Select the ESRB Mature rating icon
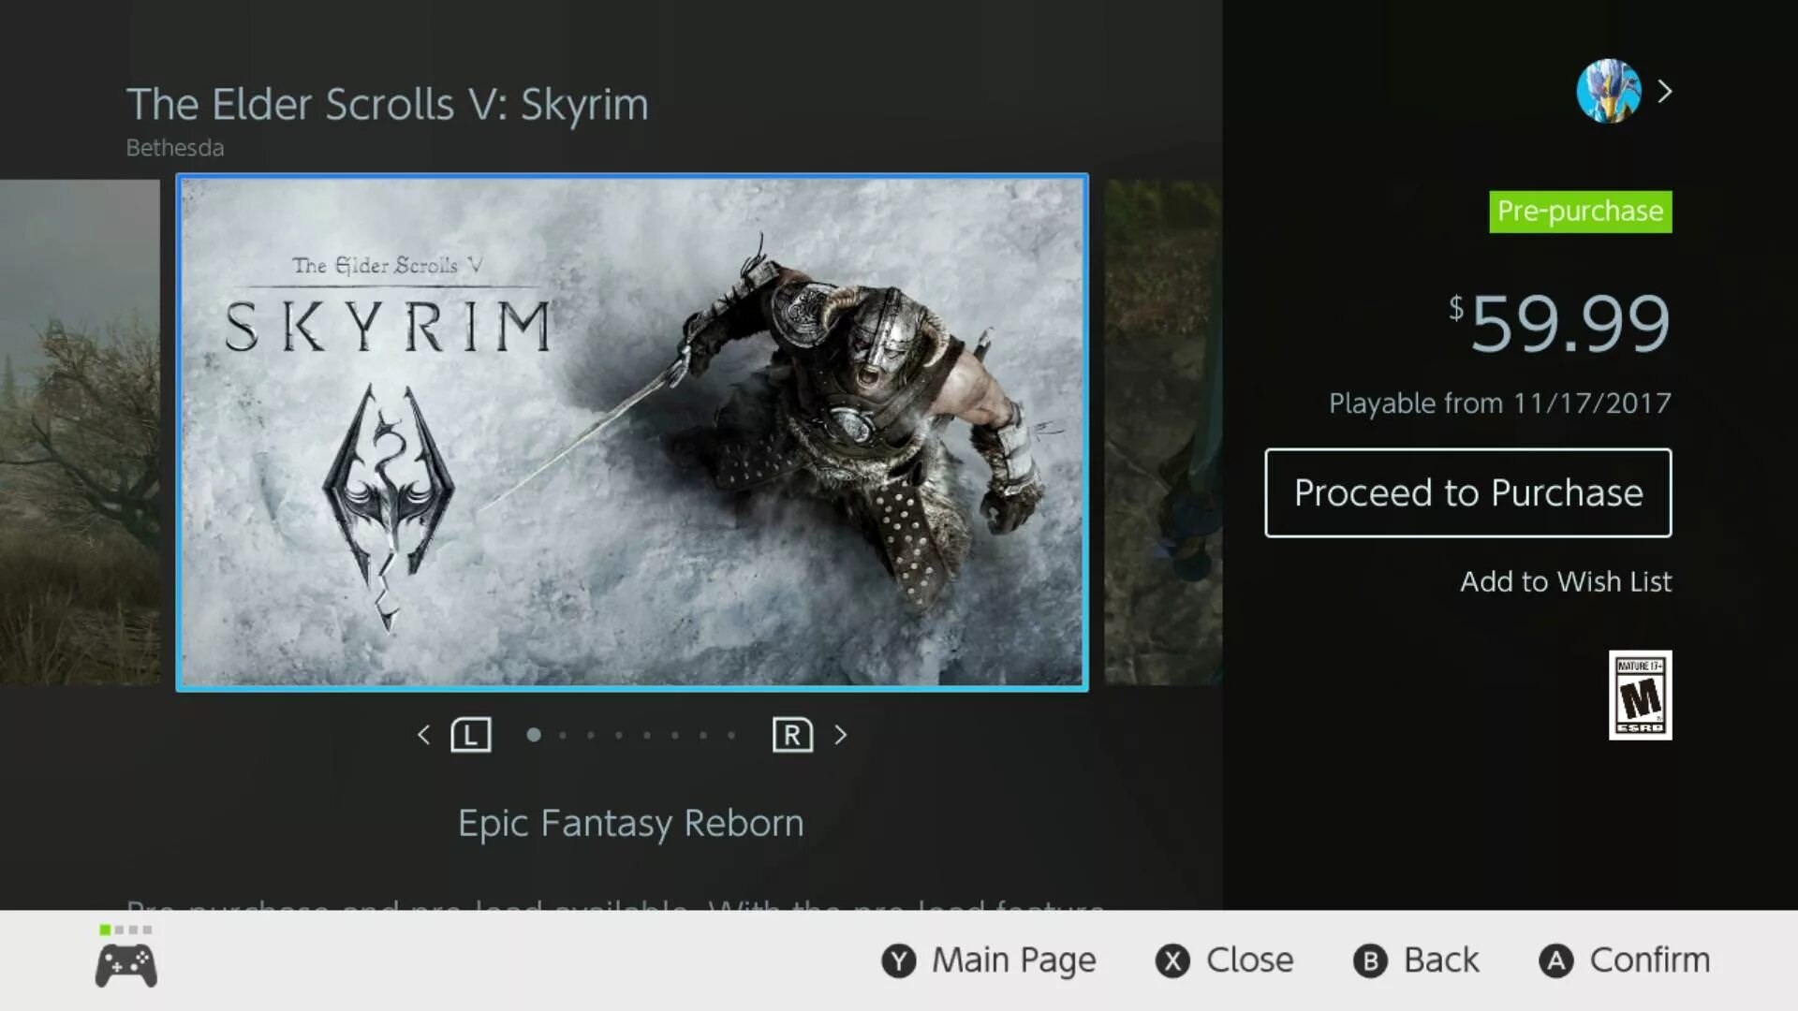 pyautogui.click(x=1639, y=694)
